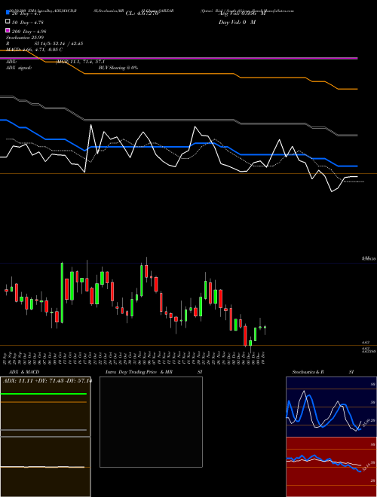
Task: Click the 'Day Vol: 0 M' label
Action: (x=237, y=22)
